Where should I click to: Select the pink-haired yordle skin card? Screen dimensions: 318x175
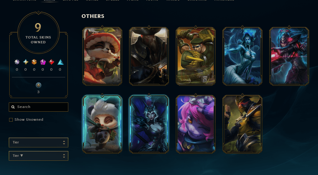pos(196,124)
